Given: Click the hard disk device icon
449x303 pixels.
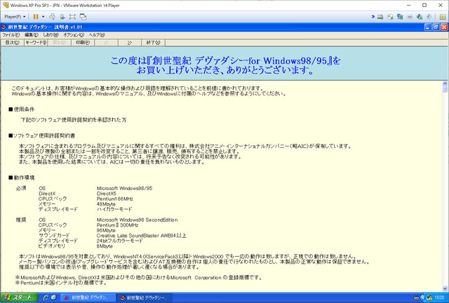Looking at the screenshot, I should tap(380, 17).
